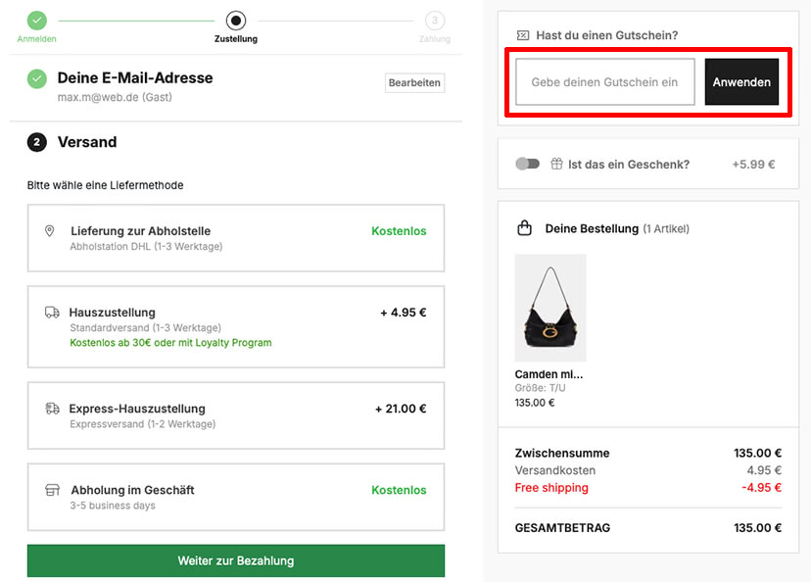
Task: Click the Anmelden step label
Action: 36,39
